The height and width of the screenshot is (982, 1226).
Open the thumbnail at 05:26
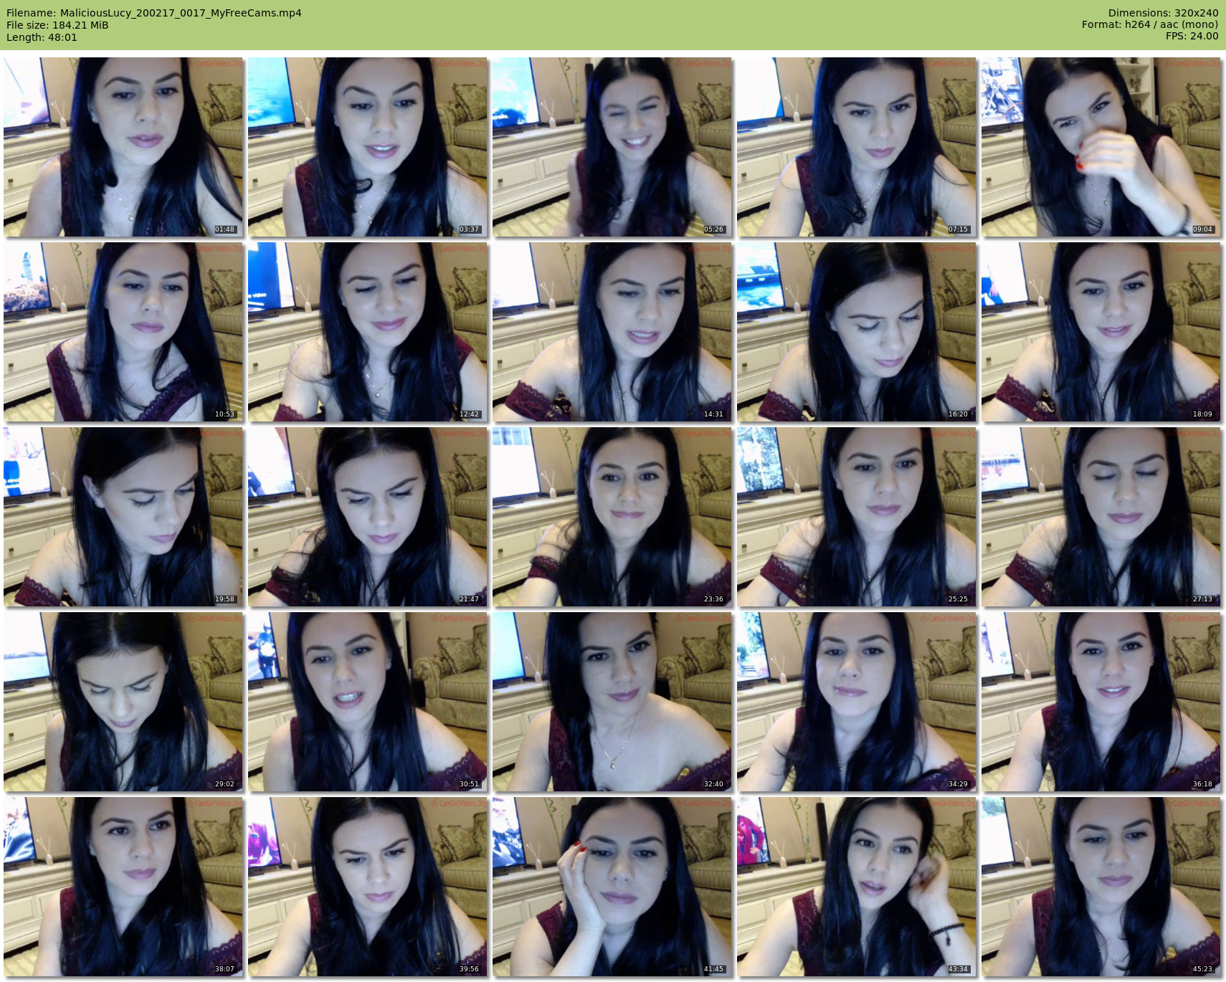pyautogui.click(x=612, y=147)
